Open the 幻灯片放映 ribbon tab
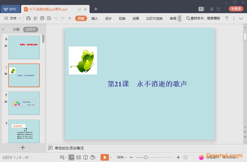 click(x=154, y=19)
